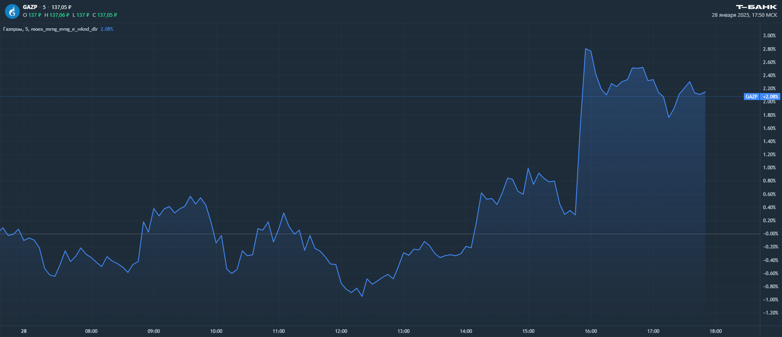This screenshot has height=337, width=782.
Task: Select the GAZP ticker symbol
Action: (x=30, y=7)
